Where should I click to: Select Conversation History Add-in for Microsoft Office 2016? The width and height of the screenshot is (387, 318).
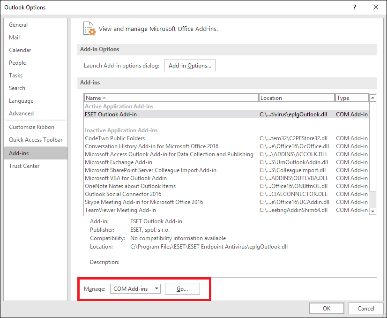pos(226,146)
